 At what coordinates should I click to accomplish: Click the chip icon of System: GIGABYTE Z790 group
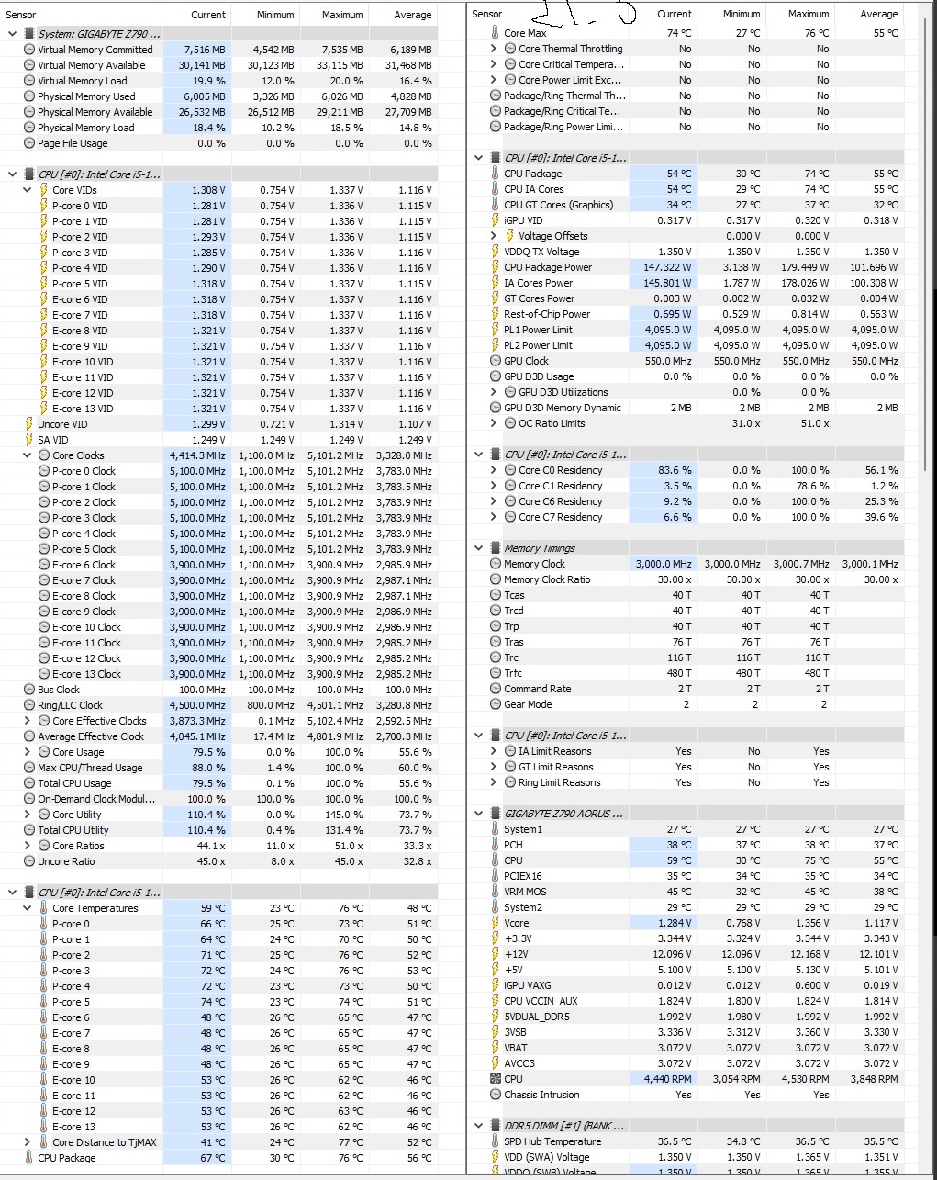[29, 34]
